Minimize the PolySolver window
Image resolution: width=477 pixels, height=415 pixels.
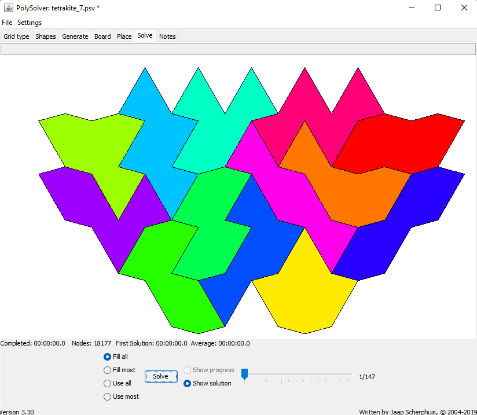point(411,8)
